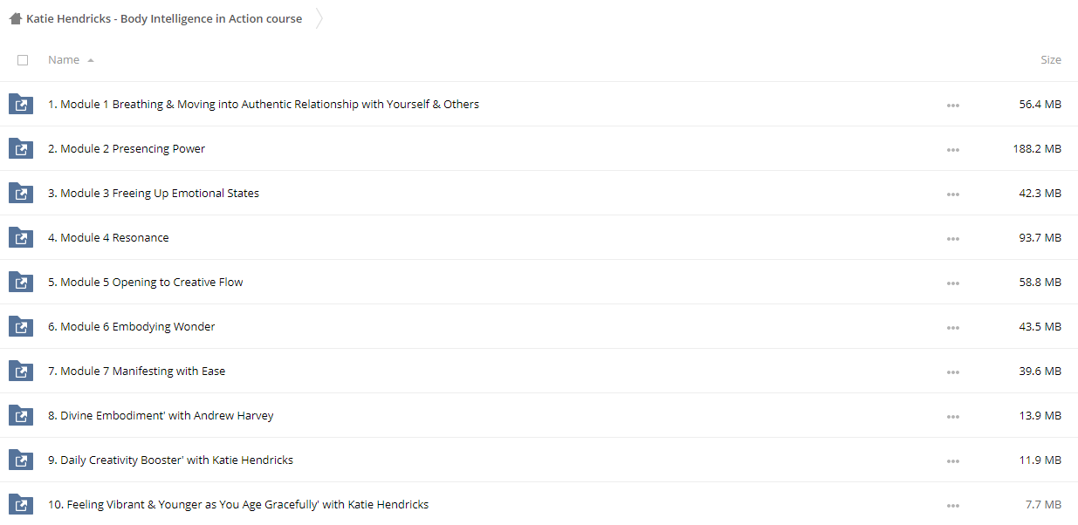Viewport: 1078px width, 525px height.
Task: Open Module 7 Manifesting with Ease folder
Action: click(x=136, y=372)
